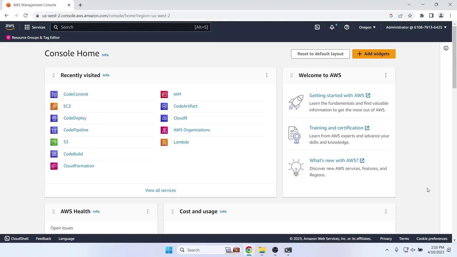Expand the Administrator account menu
The height and width of the screenshot is (257, 457).
(416, 27)
